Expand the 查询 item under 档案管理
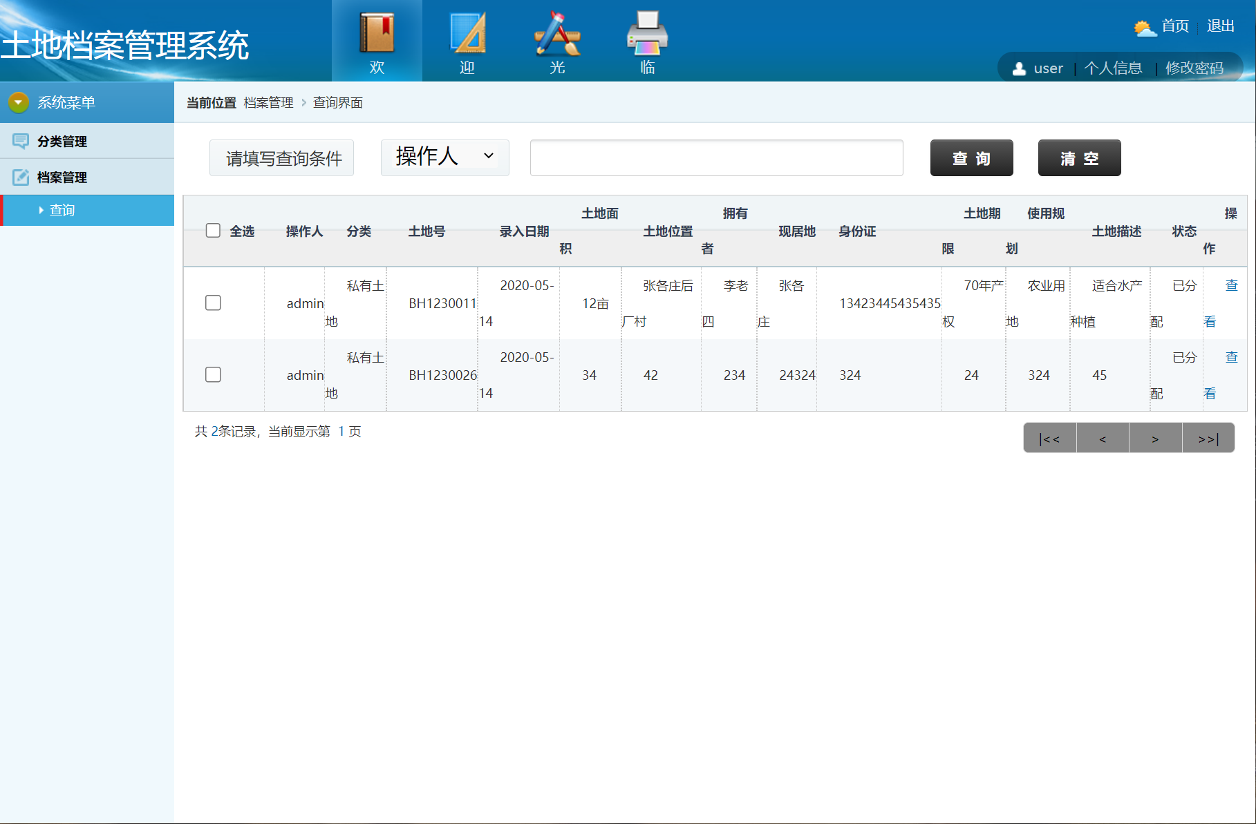This screenshot has height=824, width=1256. (61, 210)
